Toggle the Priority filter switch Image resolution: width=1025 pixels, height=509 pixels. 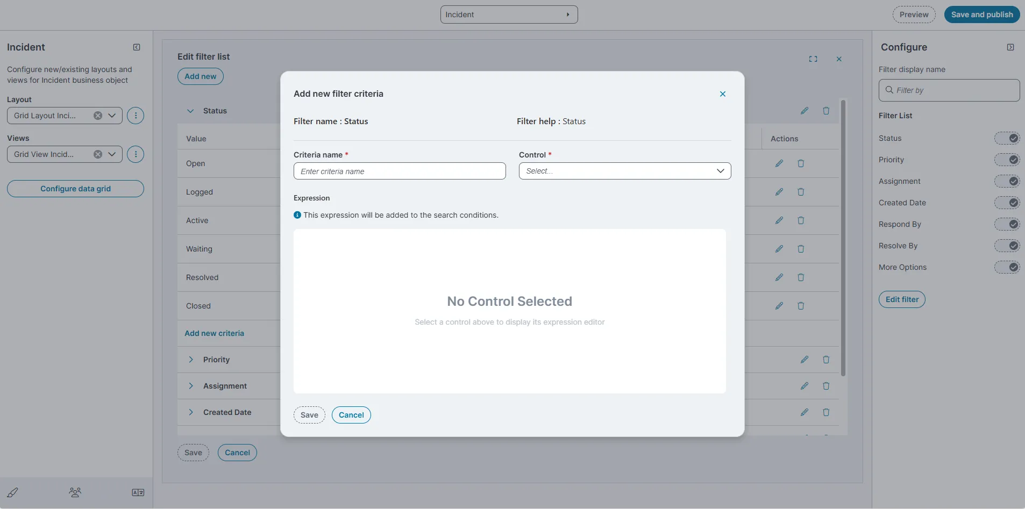point(1007,160)
